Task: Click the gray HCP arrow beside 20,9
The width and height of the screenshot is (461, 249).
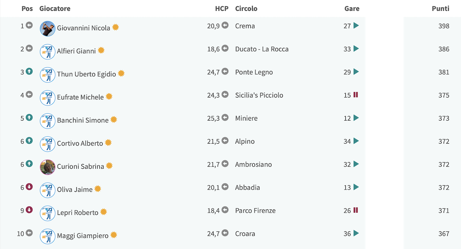Action: (225, 26)
